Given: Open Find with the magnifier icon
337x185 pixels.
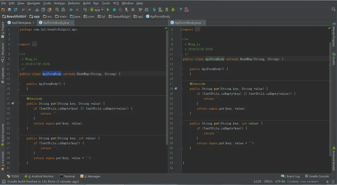Looking at the screenshot, I should tap(57, 10).
